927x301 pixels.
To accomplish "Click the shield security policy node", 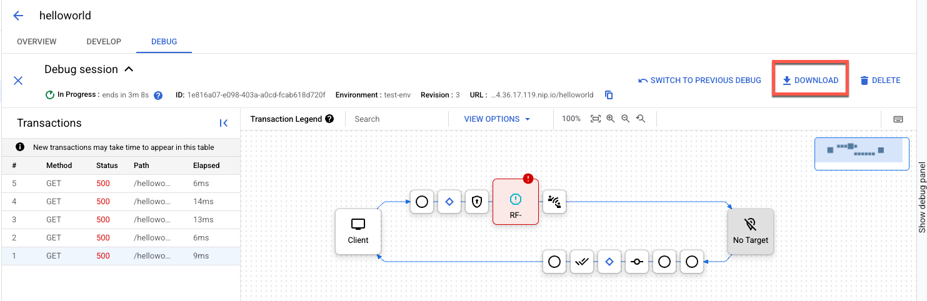I will click(x=477, y=202).
